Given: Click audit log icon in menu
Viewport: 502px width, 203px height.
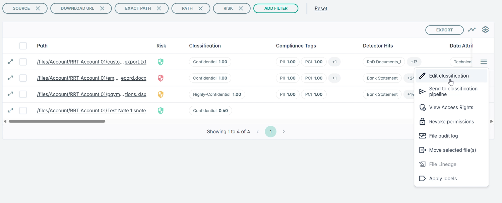Looking at the screenshot, I should [423, 136].
